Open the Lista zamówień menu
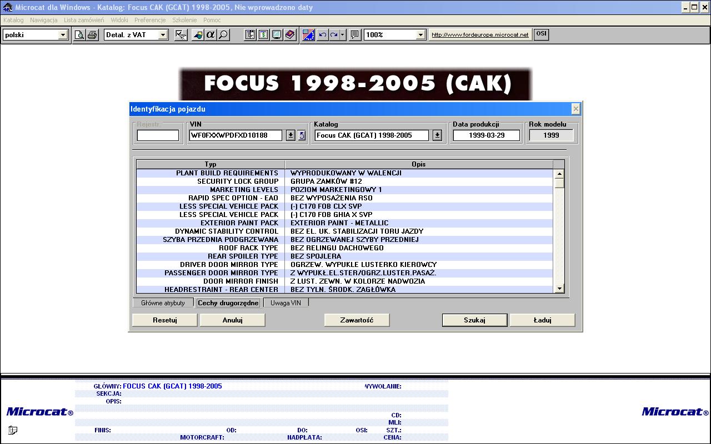 point(84,20)
